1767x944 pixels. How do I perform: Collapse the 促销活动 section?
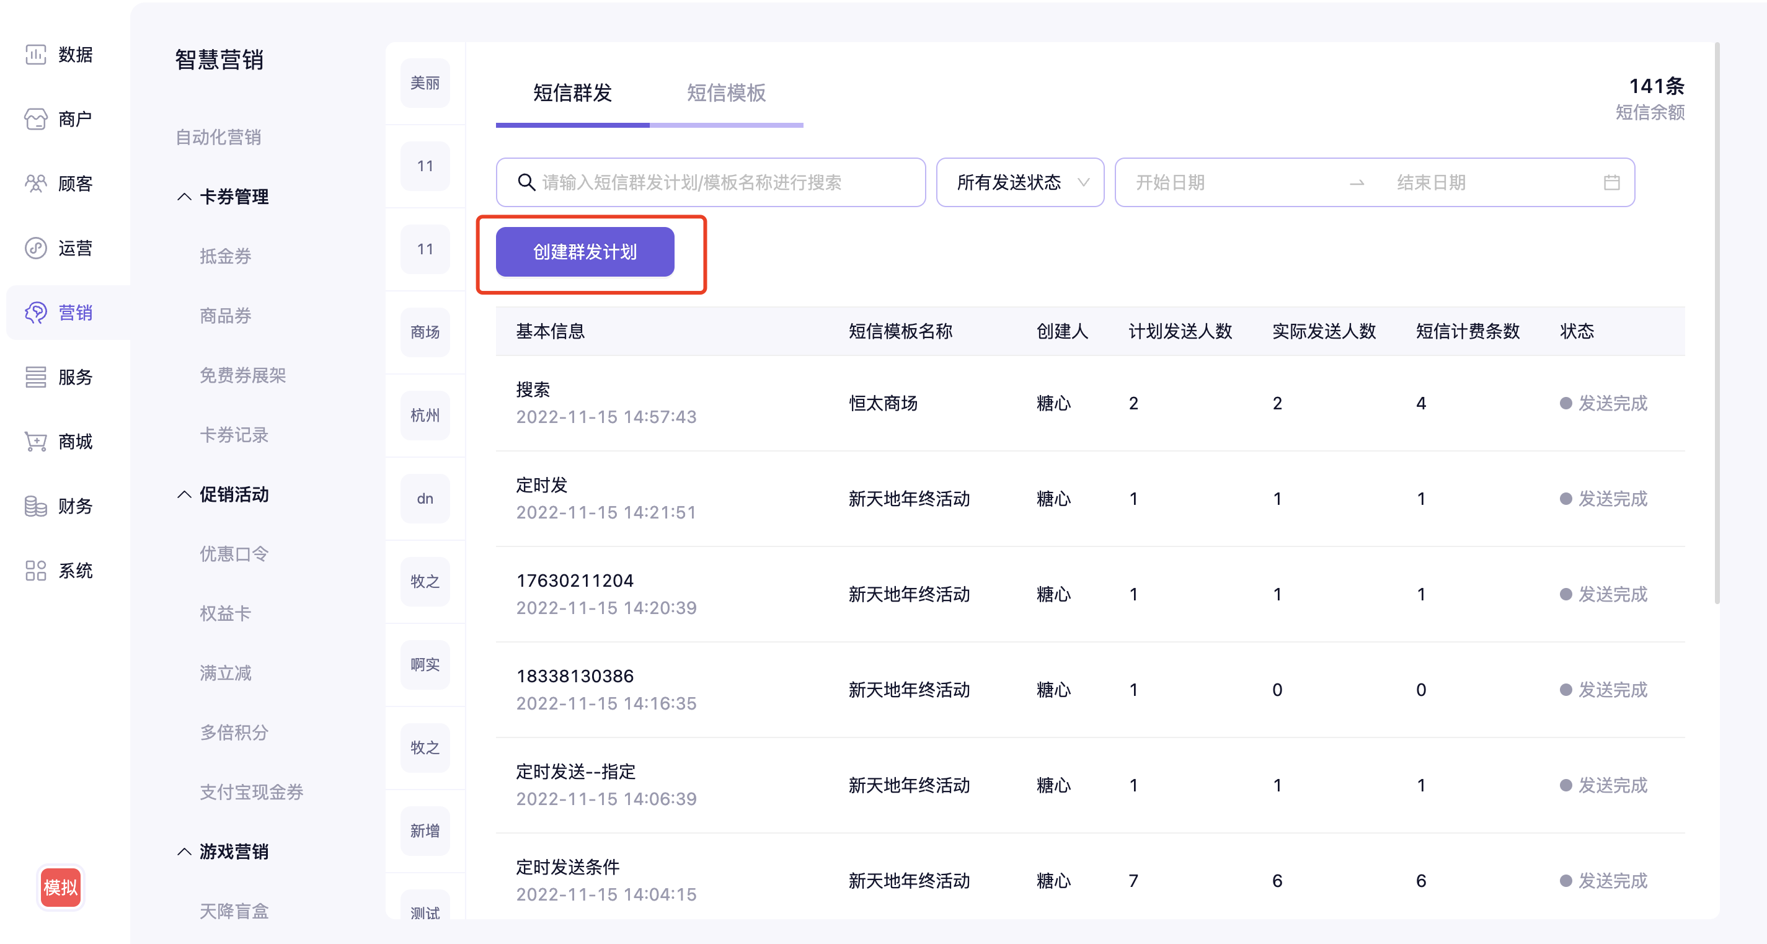point(184,495)
